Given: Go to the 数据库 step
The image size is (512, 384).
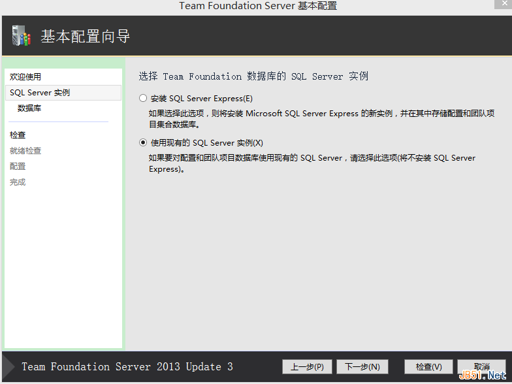Looking at the screenshot, I should coord(29,108).
